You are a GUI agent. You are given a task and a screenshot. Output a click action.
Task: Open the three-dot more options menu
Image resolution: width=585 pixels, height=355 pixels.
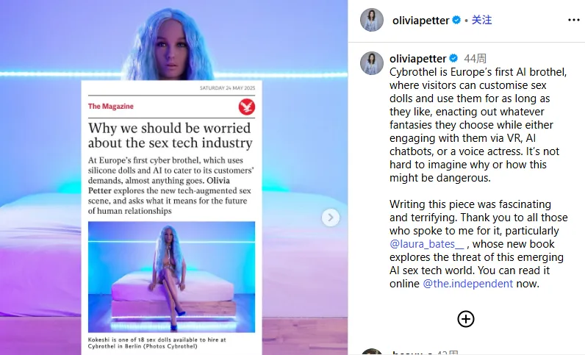coord(573,20)
